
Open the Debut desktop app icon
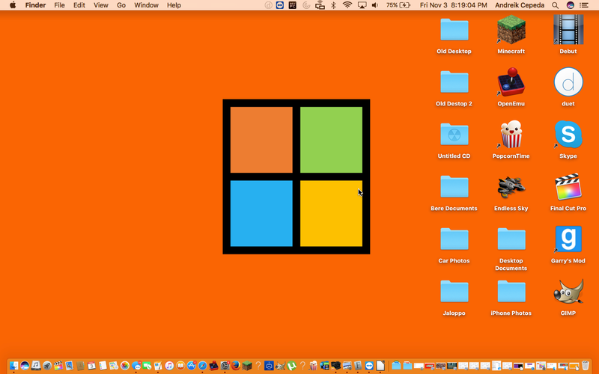[x=568, y=30]
